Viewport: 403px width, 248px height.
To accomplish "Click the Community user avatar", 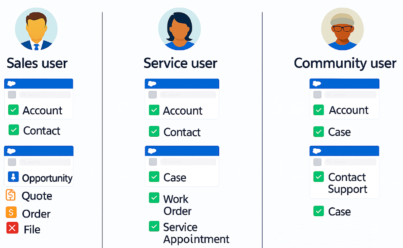I will 342,29.
